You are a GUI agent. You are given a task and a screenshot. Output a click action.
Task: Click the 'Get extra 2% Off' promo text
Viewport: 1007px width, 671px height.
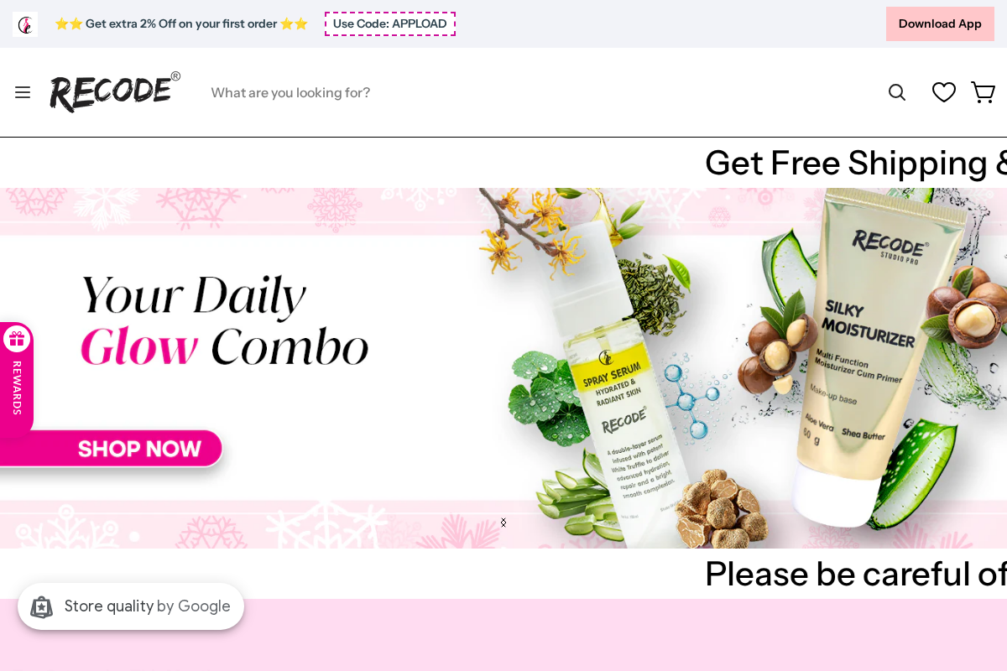point(181,23)
